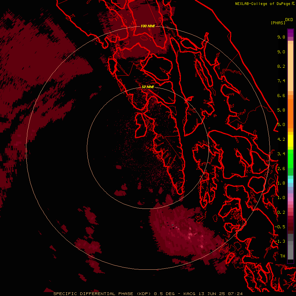
Task: Select the DKD label above the color bar
Action: (x=289, y=20)
